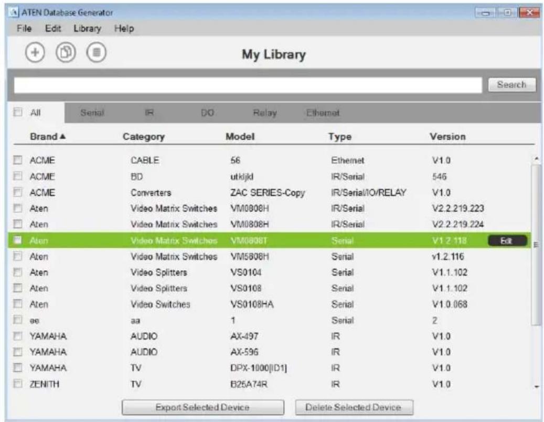This screenshot has height=422, width=544.
Task: Click the Search button
Action: [x=511, y=84]
